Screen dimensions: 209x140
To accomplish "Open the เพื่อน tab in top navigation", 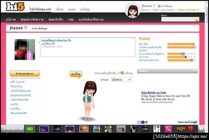I will [x=59, y=9].
